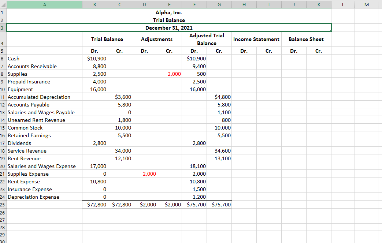Select the 'Adjusted Trial Balance' heading

click(207, 39)
